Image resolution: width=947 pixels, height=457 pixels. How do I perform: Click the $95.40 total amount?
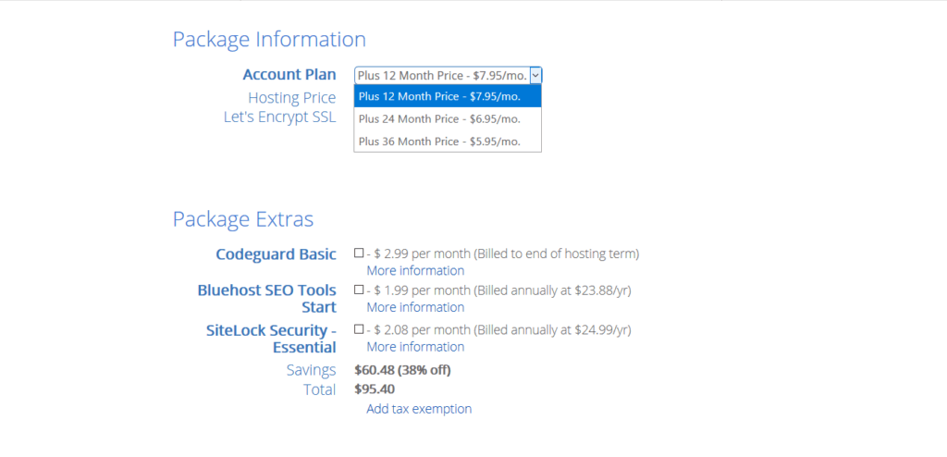[375, 389]
